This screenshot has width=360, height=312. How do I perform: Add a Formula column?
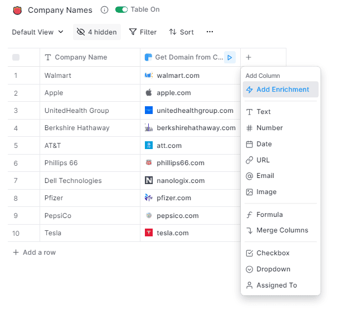(x=280, y=215)
